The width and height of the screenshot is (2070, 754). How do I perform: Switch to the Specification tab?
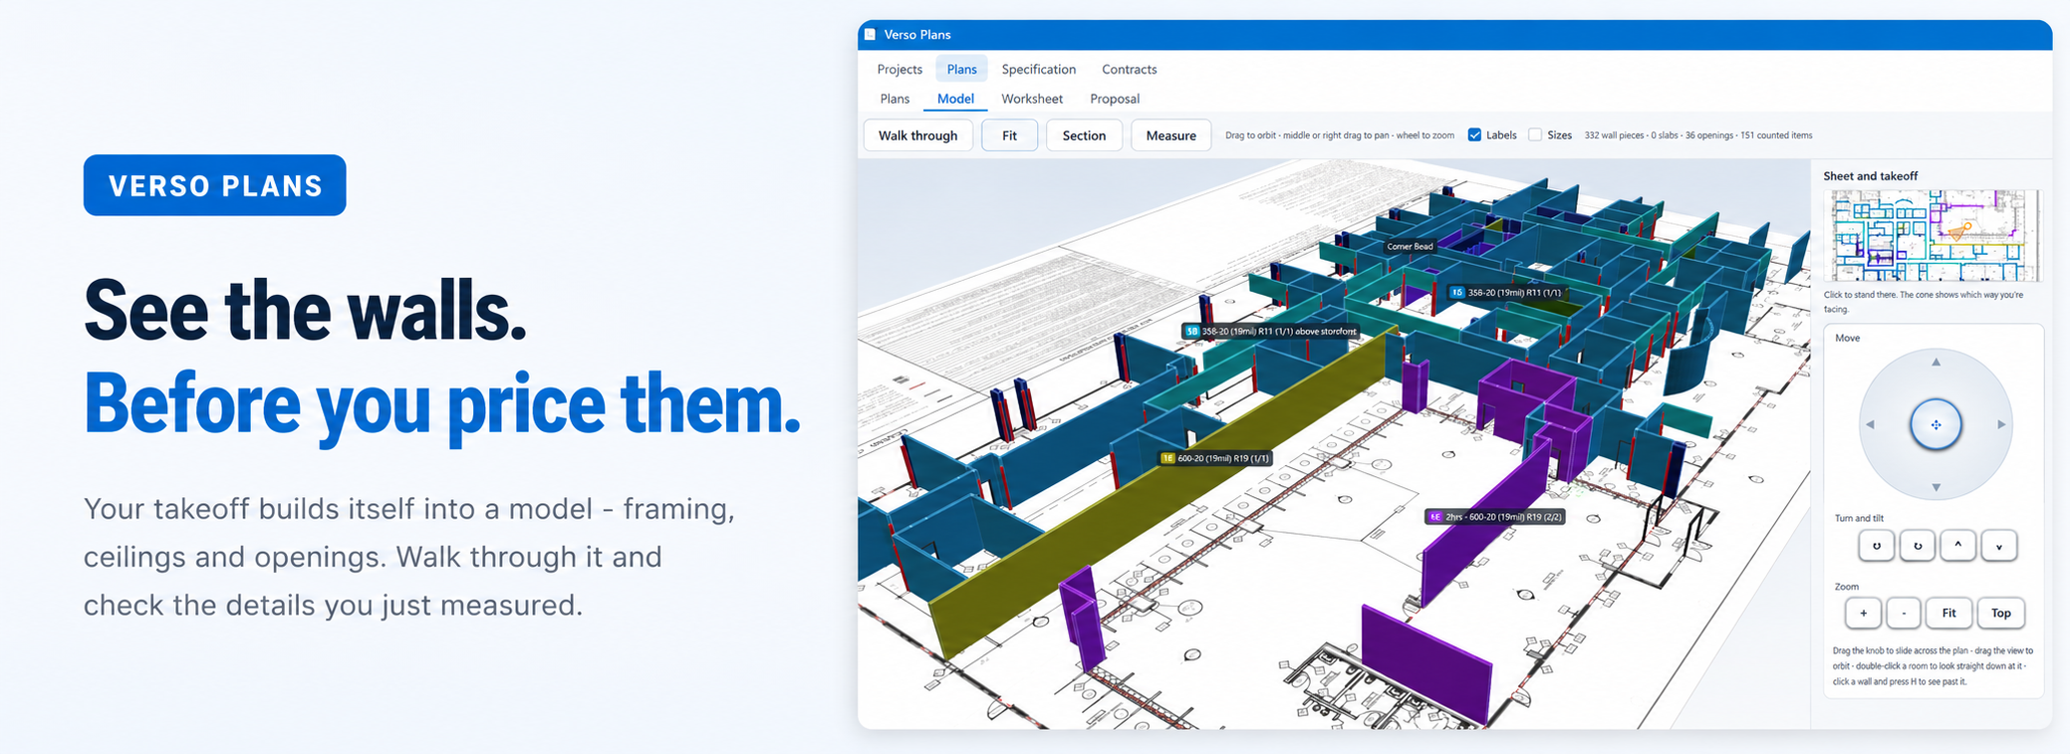[x=1038, y=69]
